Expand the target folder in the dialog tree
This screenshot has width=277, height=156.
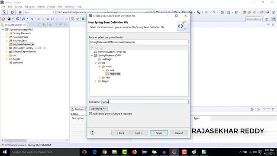(96, 81)
